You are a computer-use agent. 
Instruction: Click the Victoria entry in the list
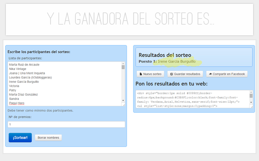click(14, 86)
